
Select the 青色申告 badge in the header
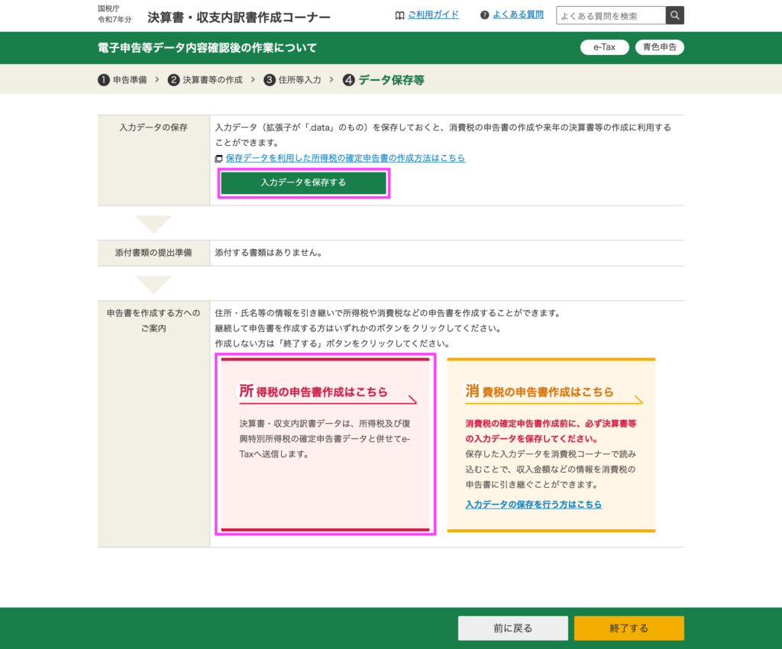(659, 47)
